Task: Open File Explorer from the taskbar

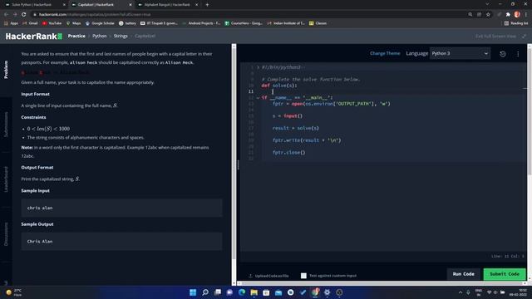Action: (x=254, y=292)
